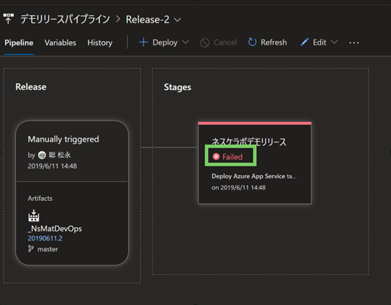Click the plus icon next to Deploy
The image size is (391, 305).
coord(143,42)
